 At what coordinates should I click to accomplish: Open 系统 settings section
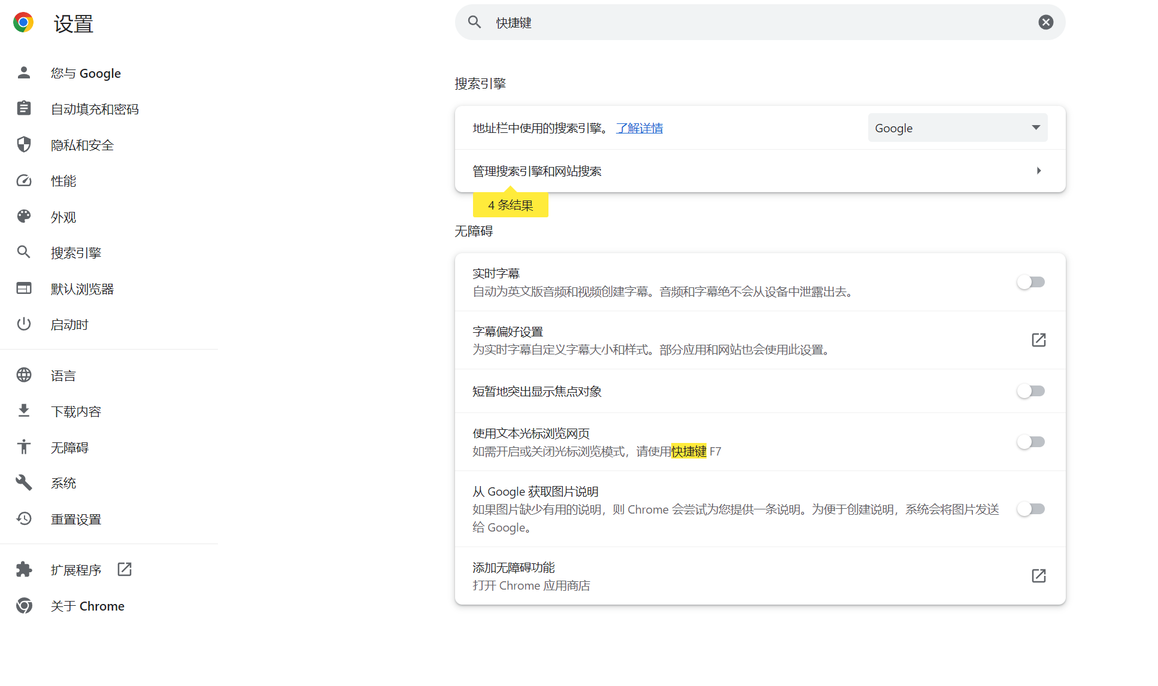pos(63,483)
